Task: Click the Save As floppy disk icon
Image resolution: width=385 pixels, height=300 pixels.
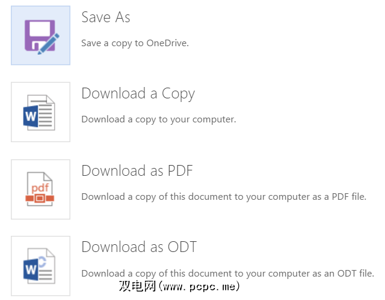Action: pos(40,35)
